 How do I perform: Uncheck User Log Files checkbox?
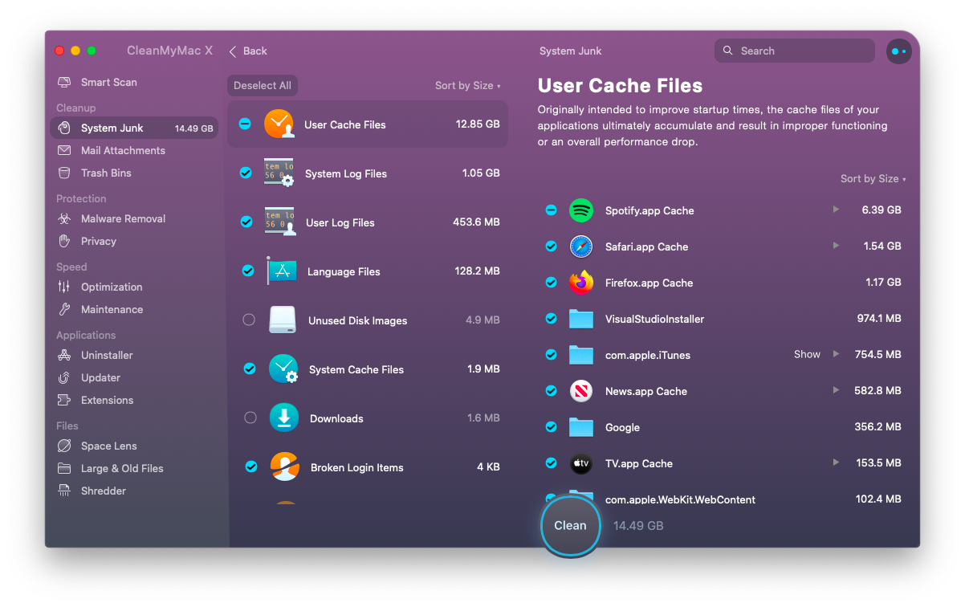[x=246, y=222]
